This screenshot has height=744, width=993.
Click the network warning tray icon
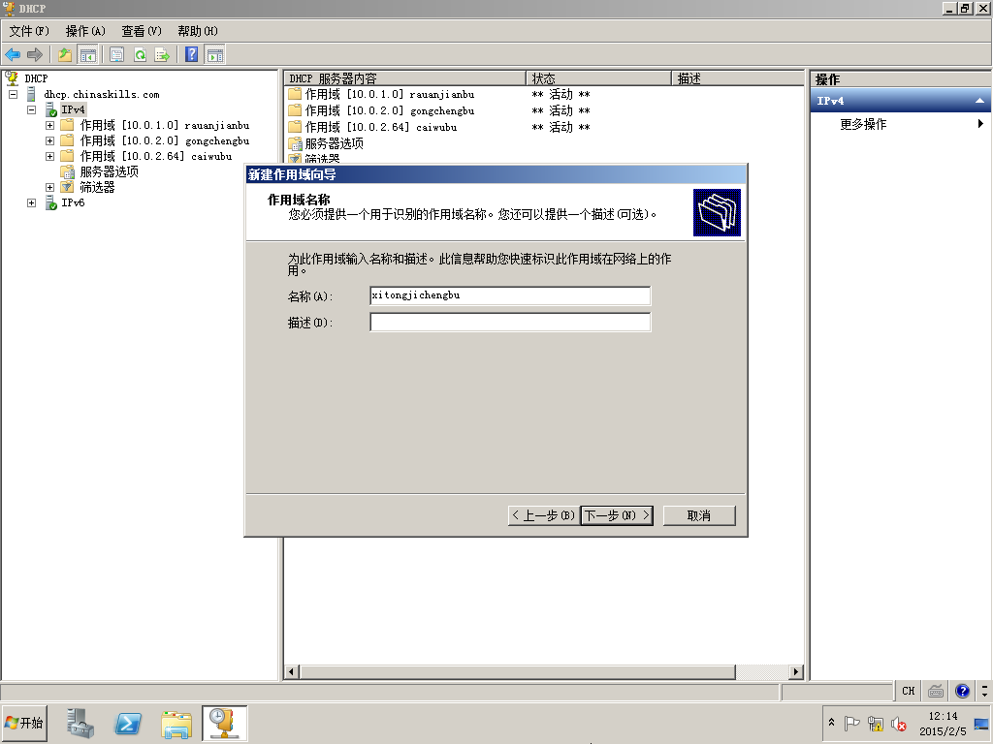point(876,724)
